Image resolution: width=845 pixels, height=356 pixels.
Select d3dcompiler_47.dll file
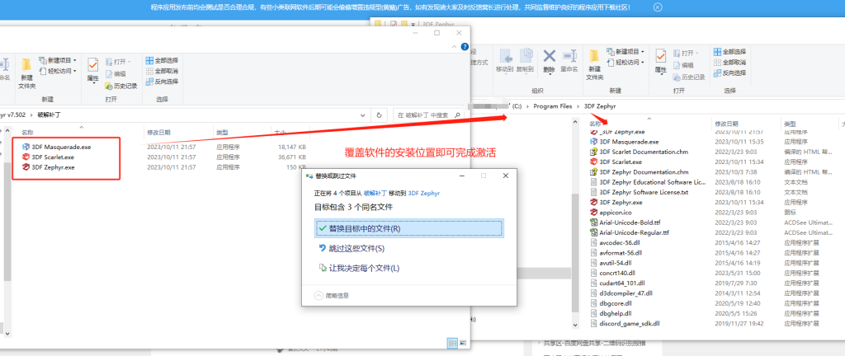coord(621,293)
